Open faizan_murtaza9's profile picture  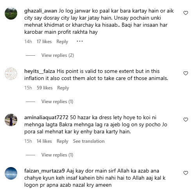(x=11, y=173)
